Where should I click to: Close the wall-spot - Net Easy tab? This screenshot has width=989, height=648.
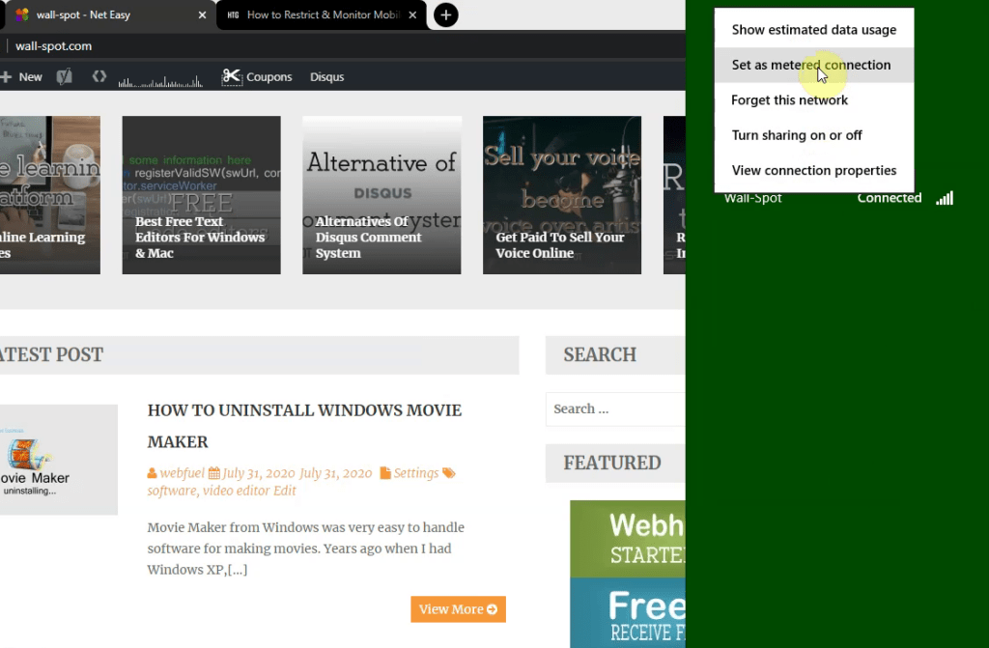[202, 14]
